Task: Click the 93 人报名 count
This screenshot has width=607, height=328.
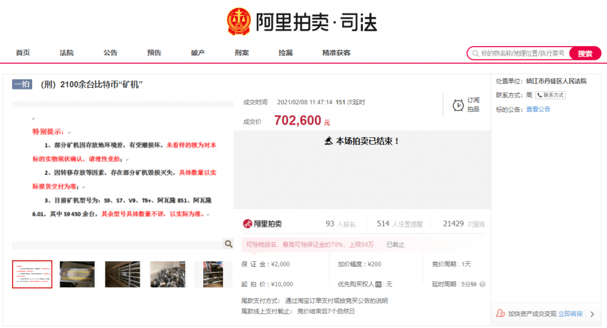Action: [x=341, y=224]
